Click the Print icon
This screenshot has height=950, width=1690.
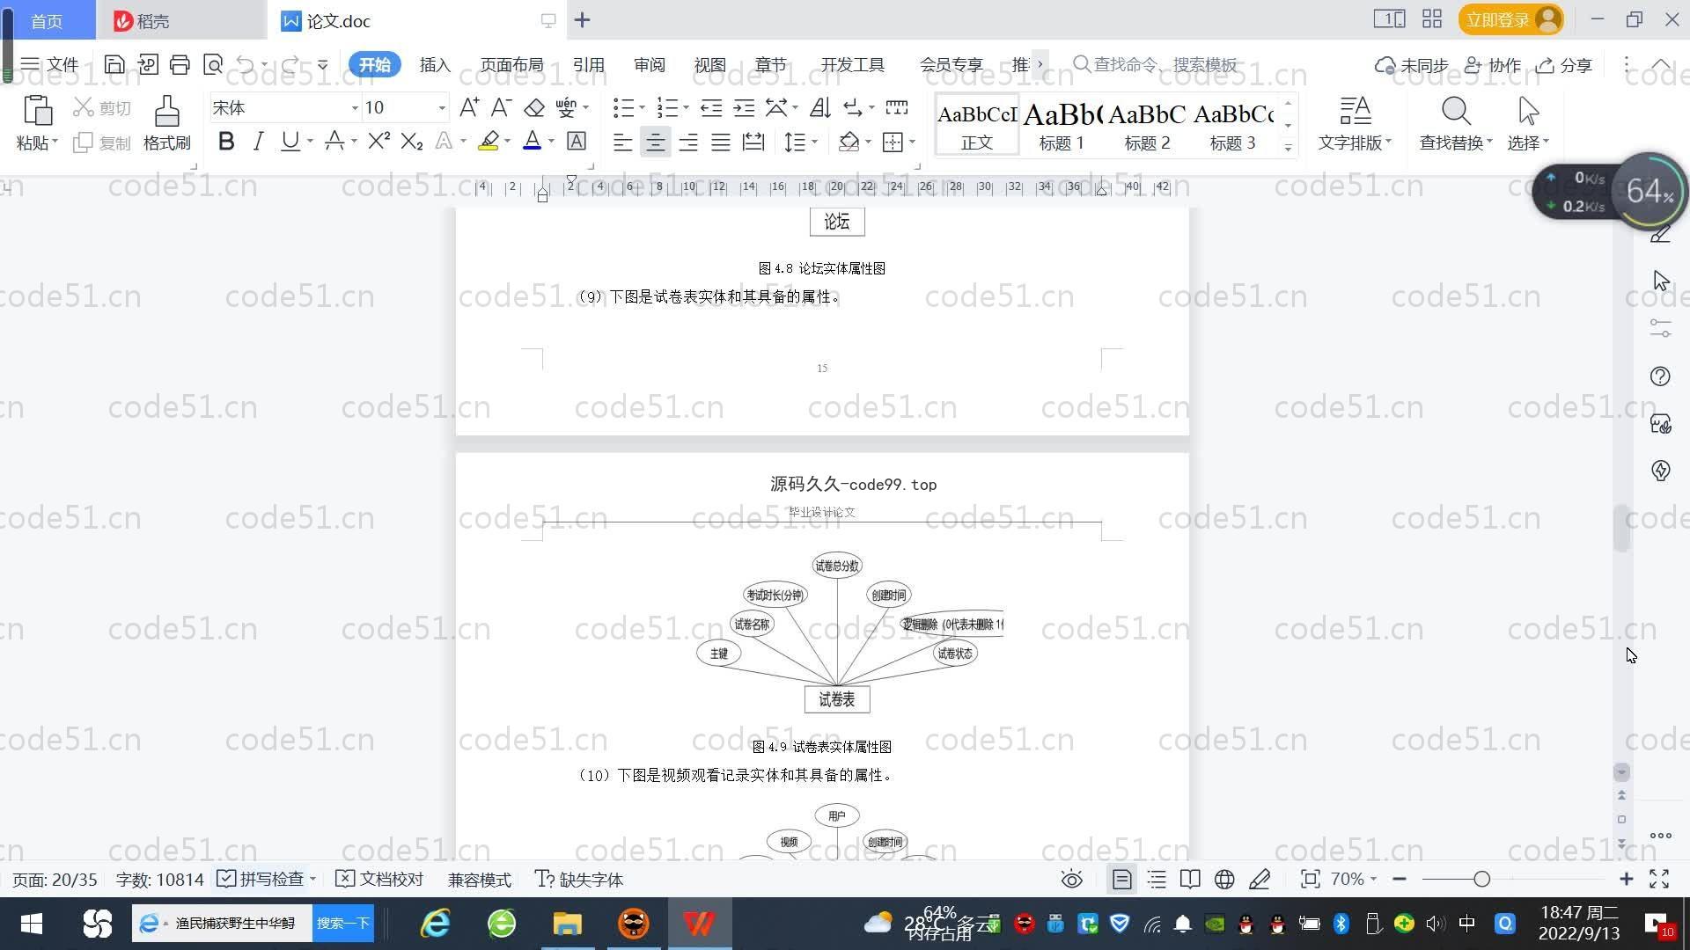(x=180, y=64)
